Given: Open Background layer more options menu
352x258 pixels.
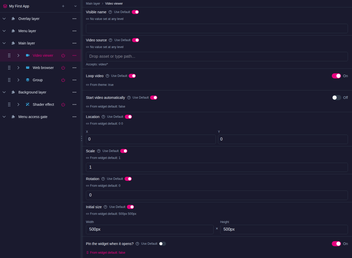Looking at the screenshot, I should pyautogui.click(x=74, y=92).
